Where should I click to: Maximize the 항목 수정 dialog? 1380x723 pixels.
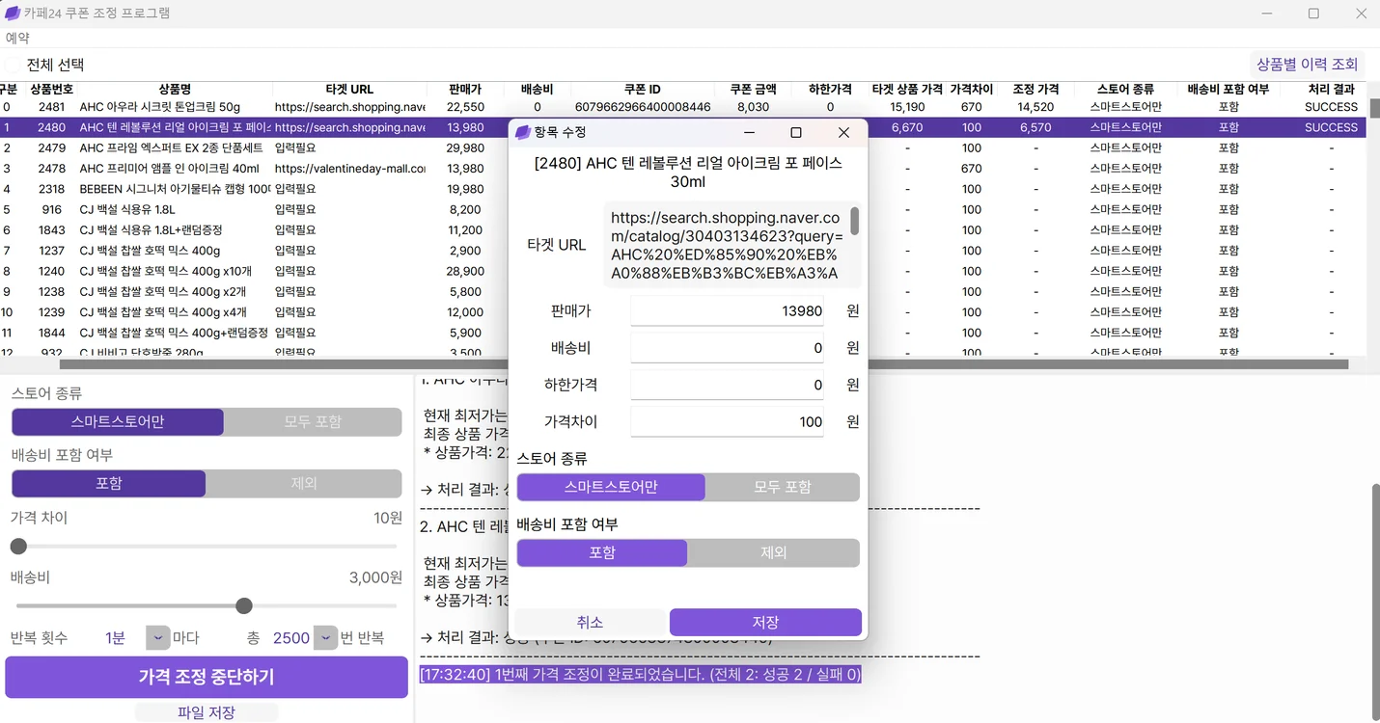click(796, 132)
